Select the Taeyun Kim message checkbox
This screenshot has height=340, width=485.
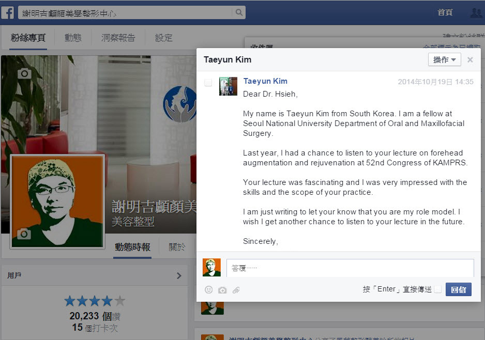pyautogui.click(x=208, y=83)
